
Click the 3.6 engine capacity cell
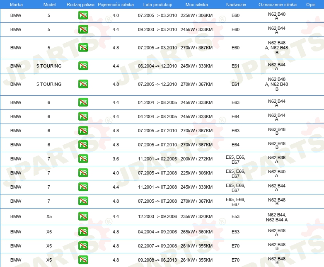click(116, 159)
